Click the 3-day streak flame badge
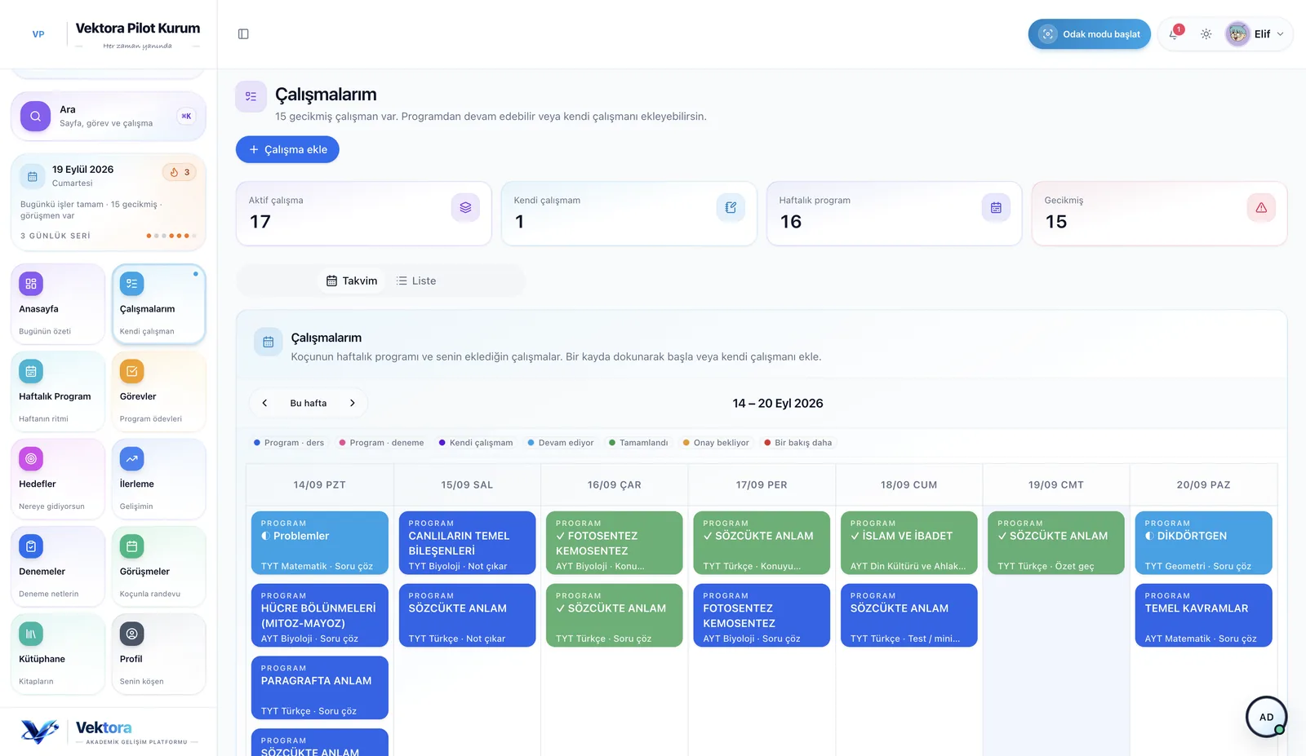This screenshot has width=1306, height=756. point(180,172)
